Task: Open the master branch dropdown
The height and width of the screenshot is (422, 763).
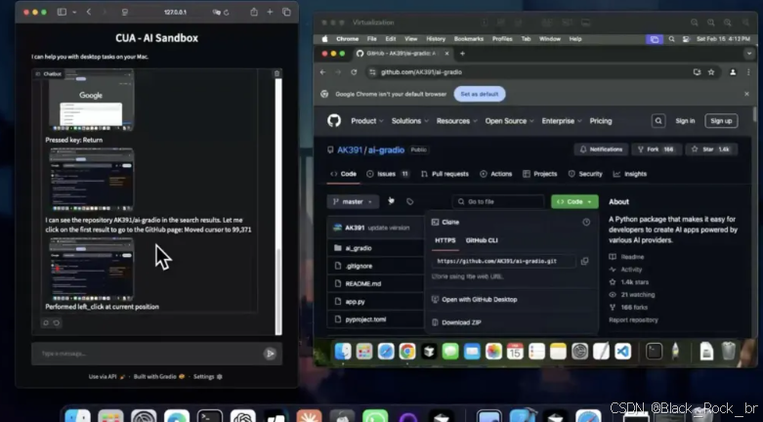Action: (x=353, y=201)
